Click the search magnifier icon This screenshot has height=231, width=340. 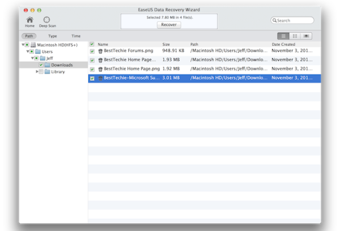tap(274, 20)
